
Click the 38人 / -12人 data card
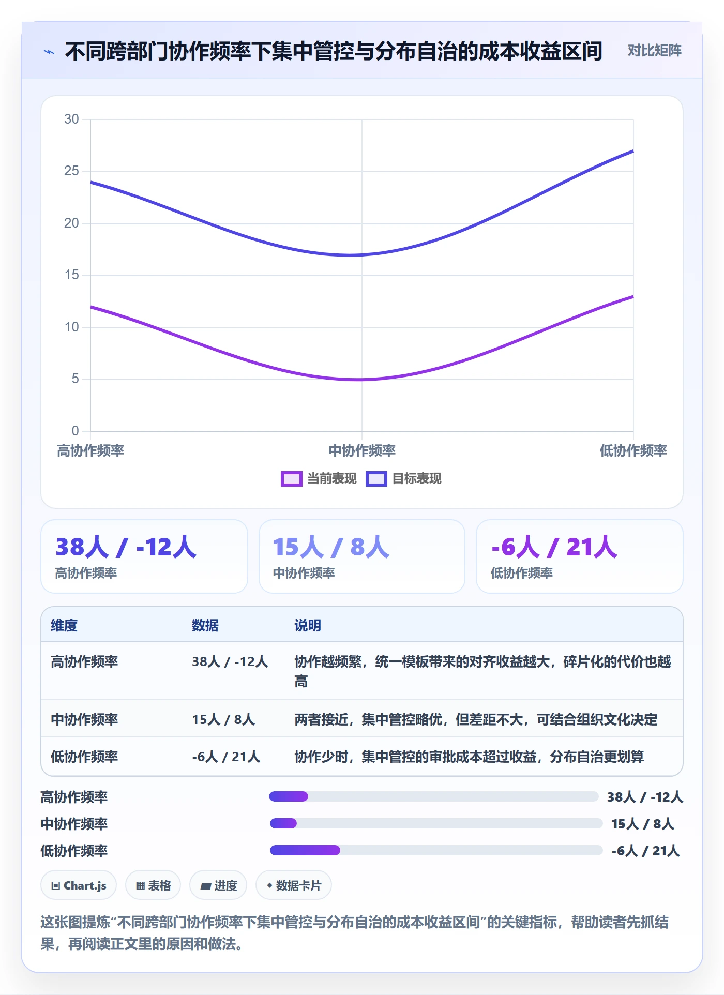[144, 556]
